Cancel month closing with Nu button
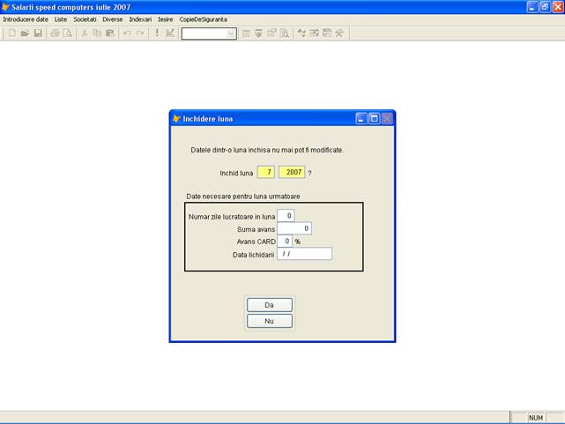The image size is (565, 424). [270, 321]
